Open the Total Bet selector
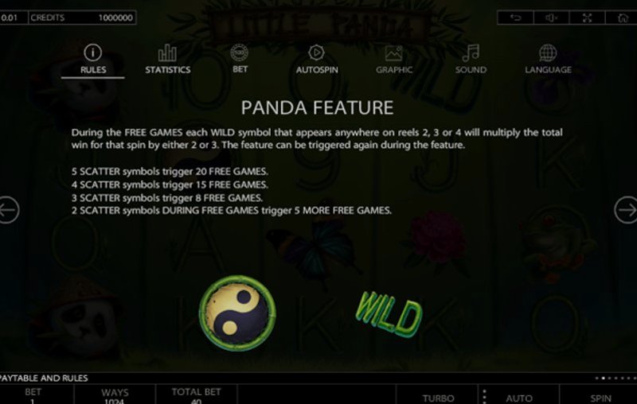The image size is (637, 404). pos(196,395)
